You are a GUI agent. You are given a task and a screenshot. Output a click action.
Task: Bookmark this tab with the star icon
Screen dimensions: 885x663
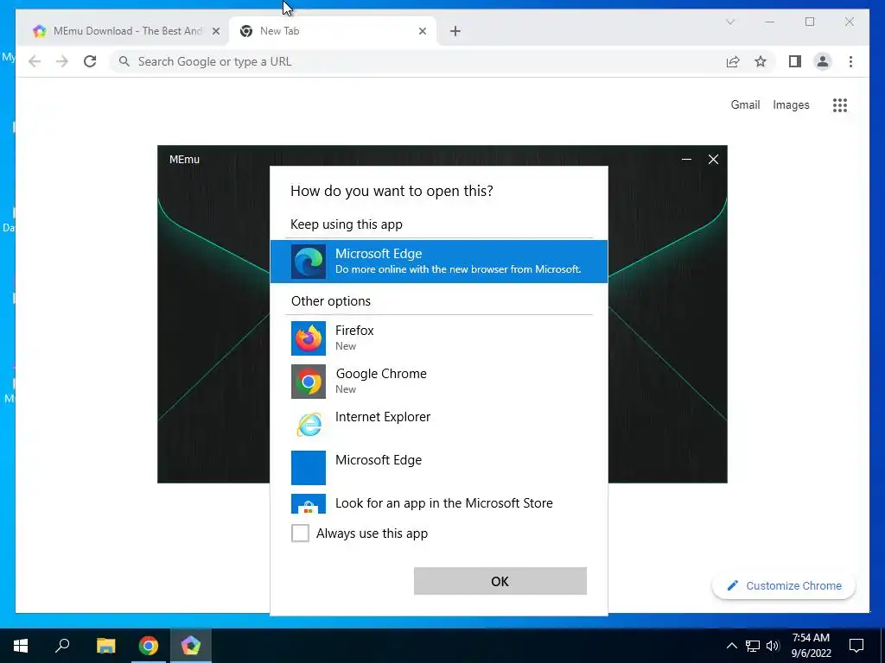coord(761,61)
